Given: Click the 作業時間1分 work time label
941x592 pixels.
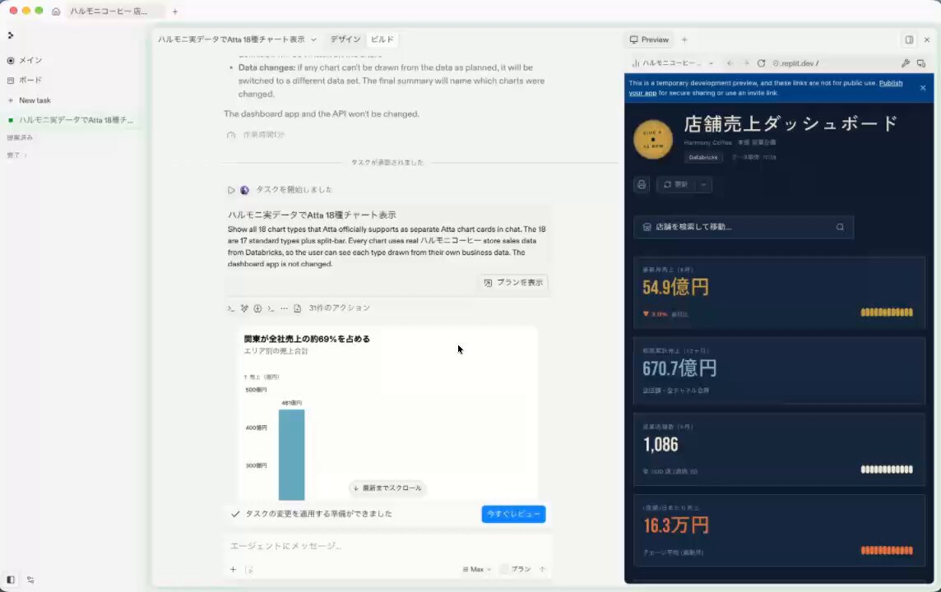Looking at the screenshot, I should [x=263, y=135].
